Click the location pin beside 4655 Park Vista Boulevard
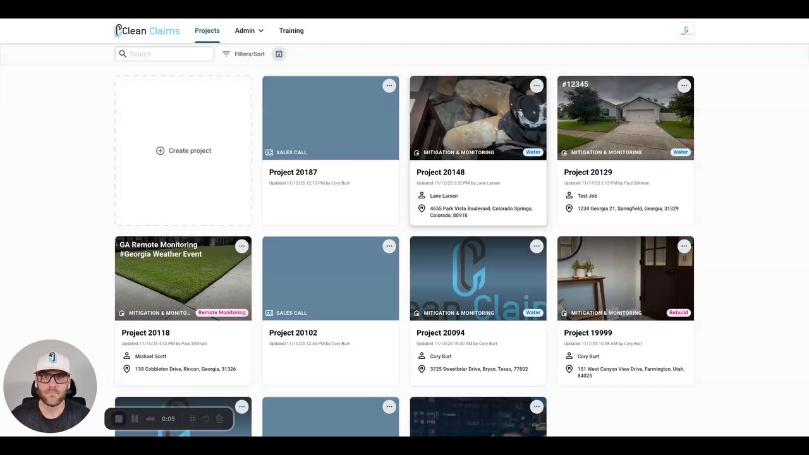The width and height of the screenshot is (809, 455). 422,209
